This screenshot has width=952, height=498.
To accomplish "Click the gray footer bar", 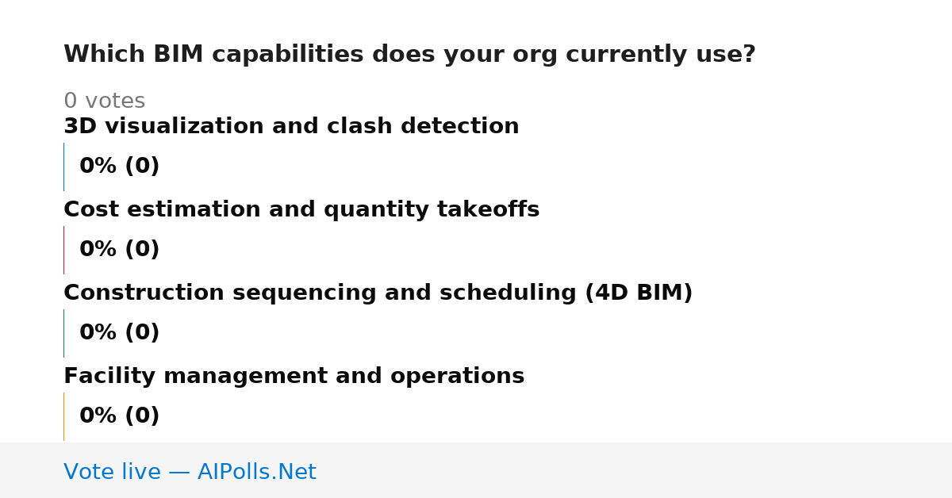I will click(476, 470).
